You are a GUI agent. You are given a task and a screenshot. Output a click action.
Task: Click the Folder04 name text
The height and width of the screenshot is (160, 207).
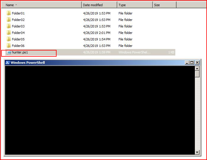click(x=18, y=33)
